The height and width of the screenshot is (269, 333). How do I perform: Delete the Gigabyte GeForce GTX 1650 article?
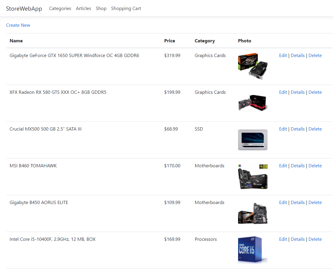[315, 56]
